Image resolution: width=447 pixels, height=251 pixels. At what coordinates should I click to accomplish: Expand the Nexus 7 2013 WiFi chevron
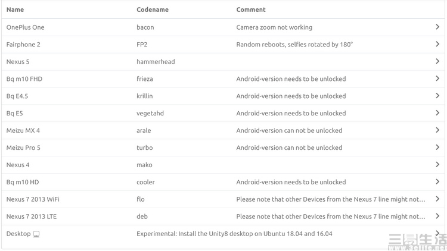437,199
